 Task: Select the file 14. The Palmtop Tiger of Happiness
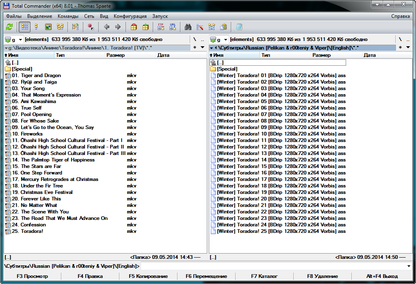coord(58,160)
